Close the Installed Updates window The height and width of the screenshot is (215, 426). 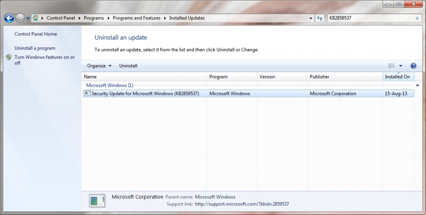click(x=414, y=4)
